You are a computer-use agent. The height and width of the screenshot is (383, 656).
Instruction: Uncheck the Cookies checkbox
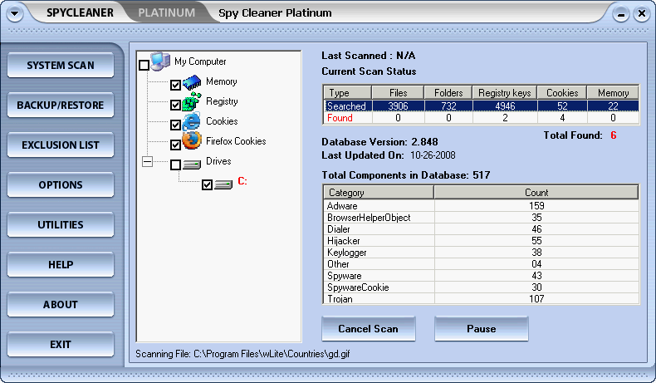(x=175, y=125)
